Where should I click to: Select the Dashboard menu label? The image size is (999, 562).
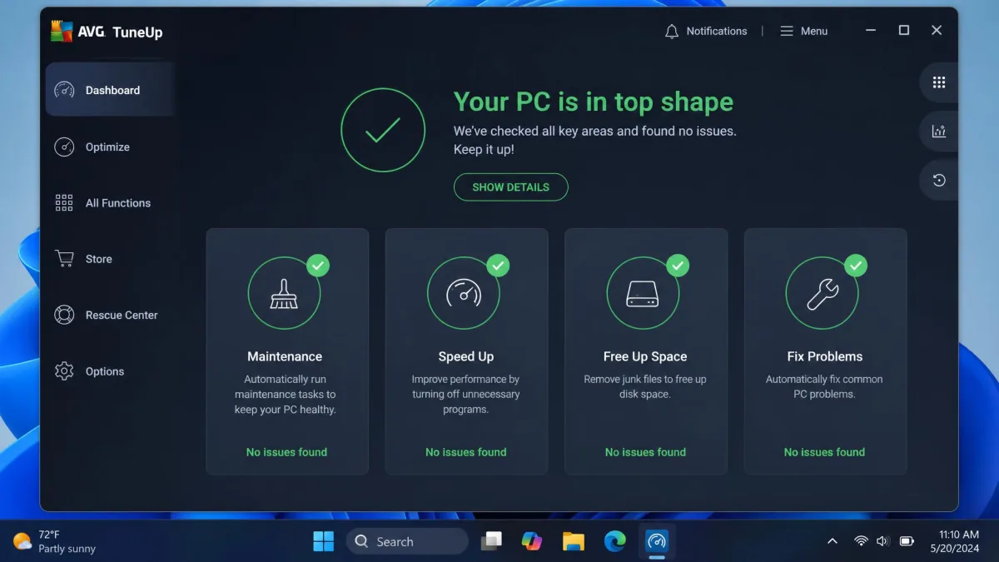[112, 90]
